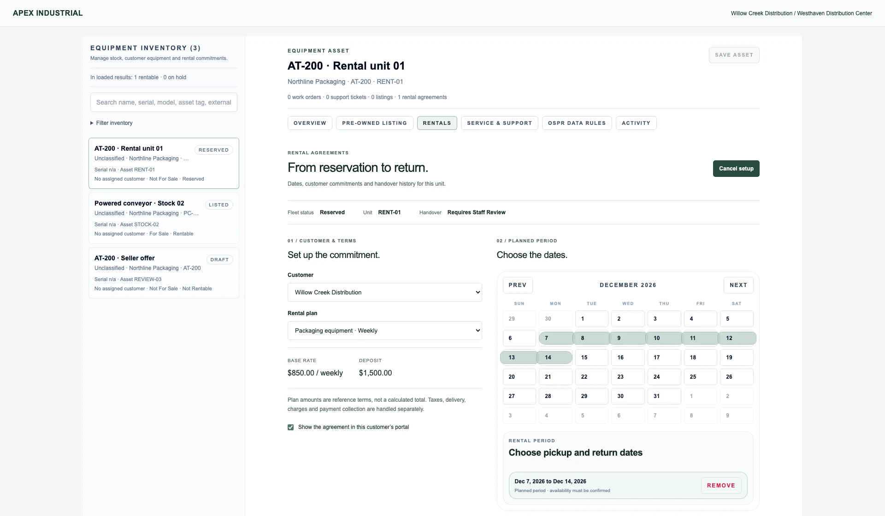Screen dimensions: 885x516
Task: Click the Cancel setup button
Action: (736, 169)
